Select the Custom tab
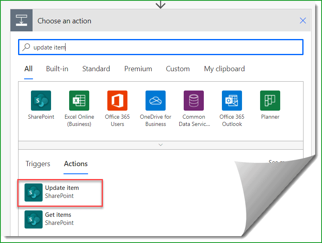 [178, 69]
